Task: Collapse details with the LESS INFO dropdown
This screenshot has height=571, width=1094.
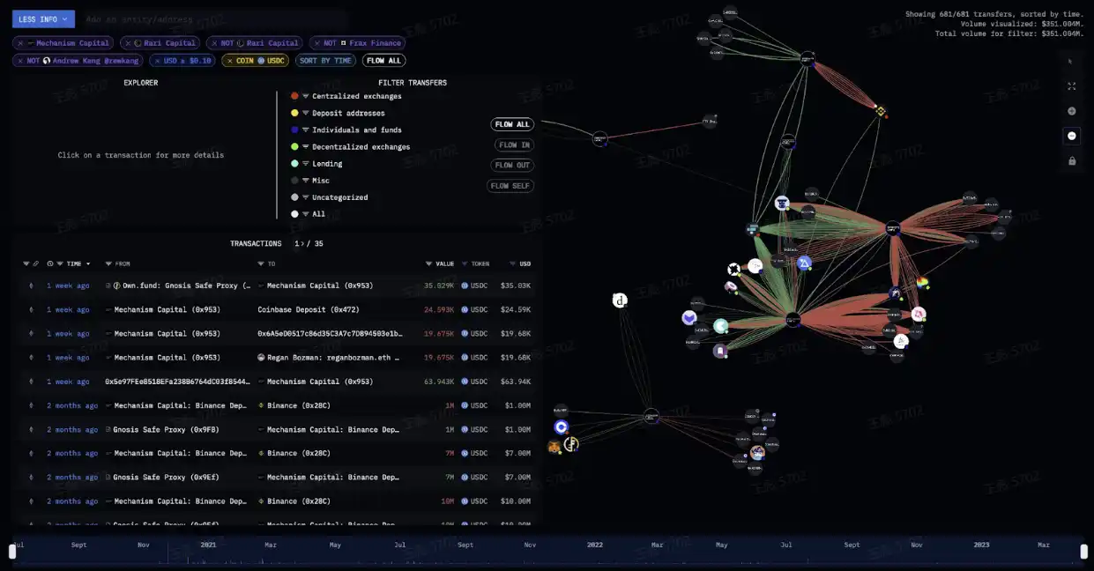Action: click(x=43, y=19)
